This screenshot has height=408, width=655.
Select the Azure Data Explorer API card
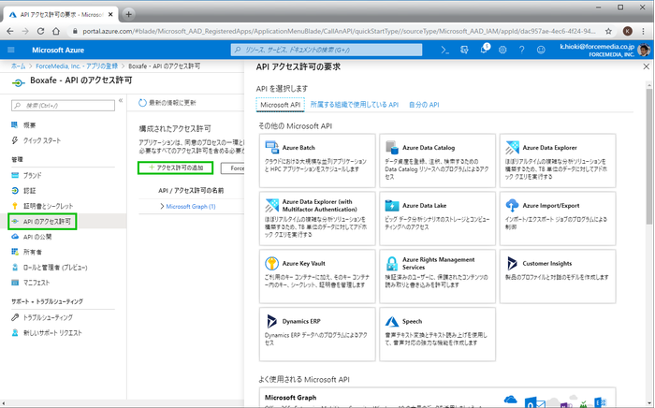pyautogui.click(x=558, y=160)
